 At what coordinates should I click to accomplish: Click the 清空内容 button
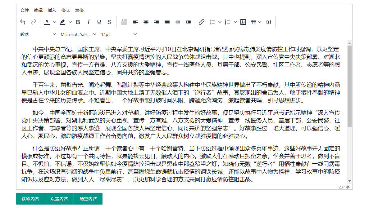(88, 199)
